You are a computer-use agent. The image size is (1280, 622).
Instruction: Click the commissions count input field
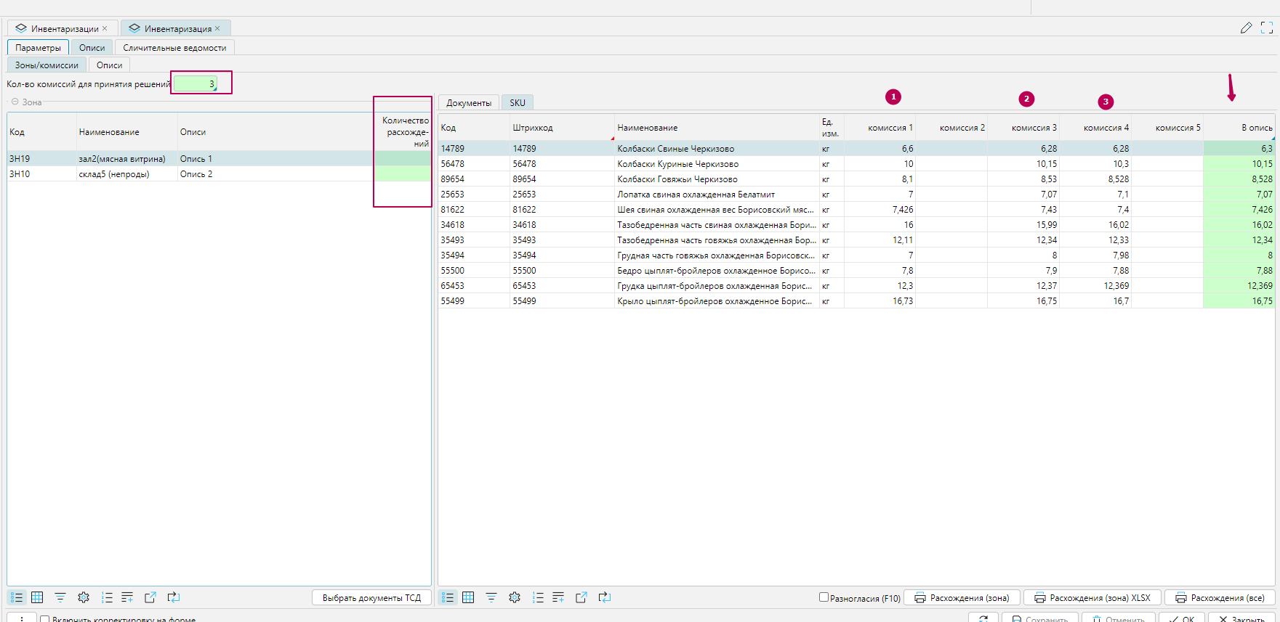(195, 84)
